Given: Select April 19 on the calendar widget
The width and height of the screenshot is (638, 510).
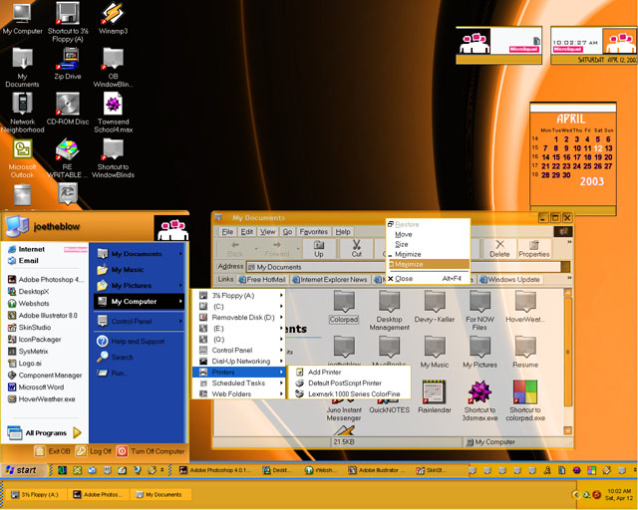Looking at the screenshot, I should tap(598, 157).
